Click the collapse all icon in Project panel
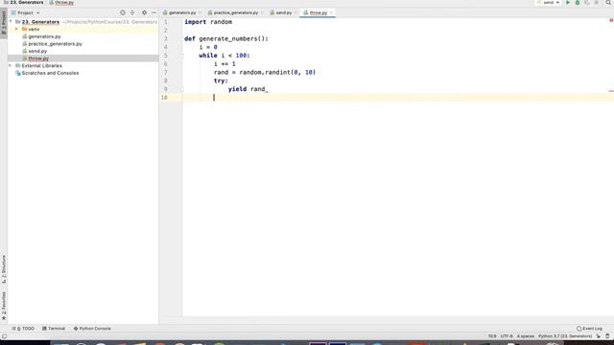The image size is (614, 345). pyautogui.click(x=132, y=12)
